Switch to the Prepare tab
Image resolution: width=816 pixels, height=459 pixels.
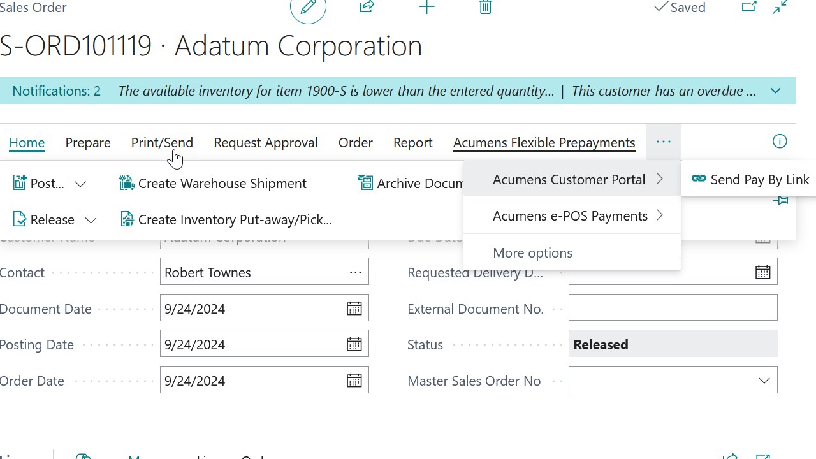pyautogui.click(x=87, y=142)
